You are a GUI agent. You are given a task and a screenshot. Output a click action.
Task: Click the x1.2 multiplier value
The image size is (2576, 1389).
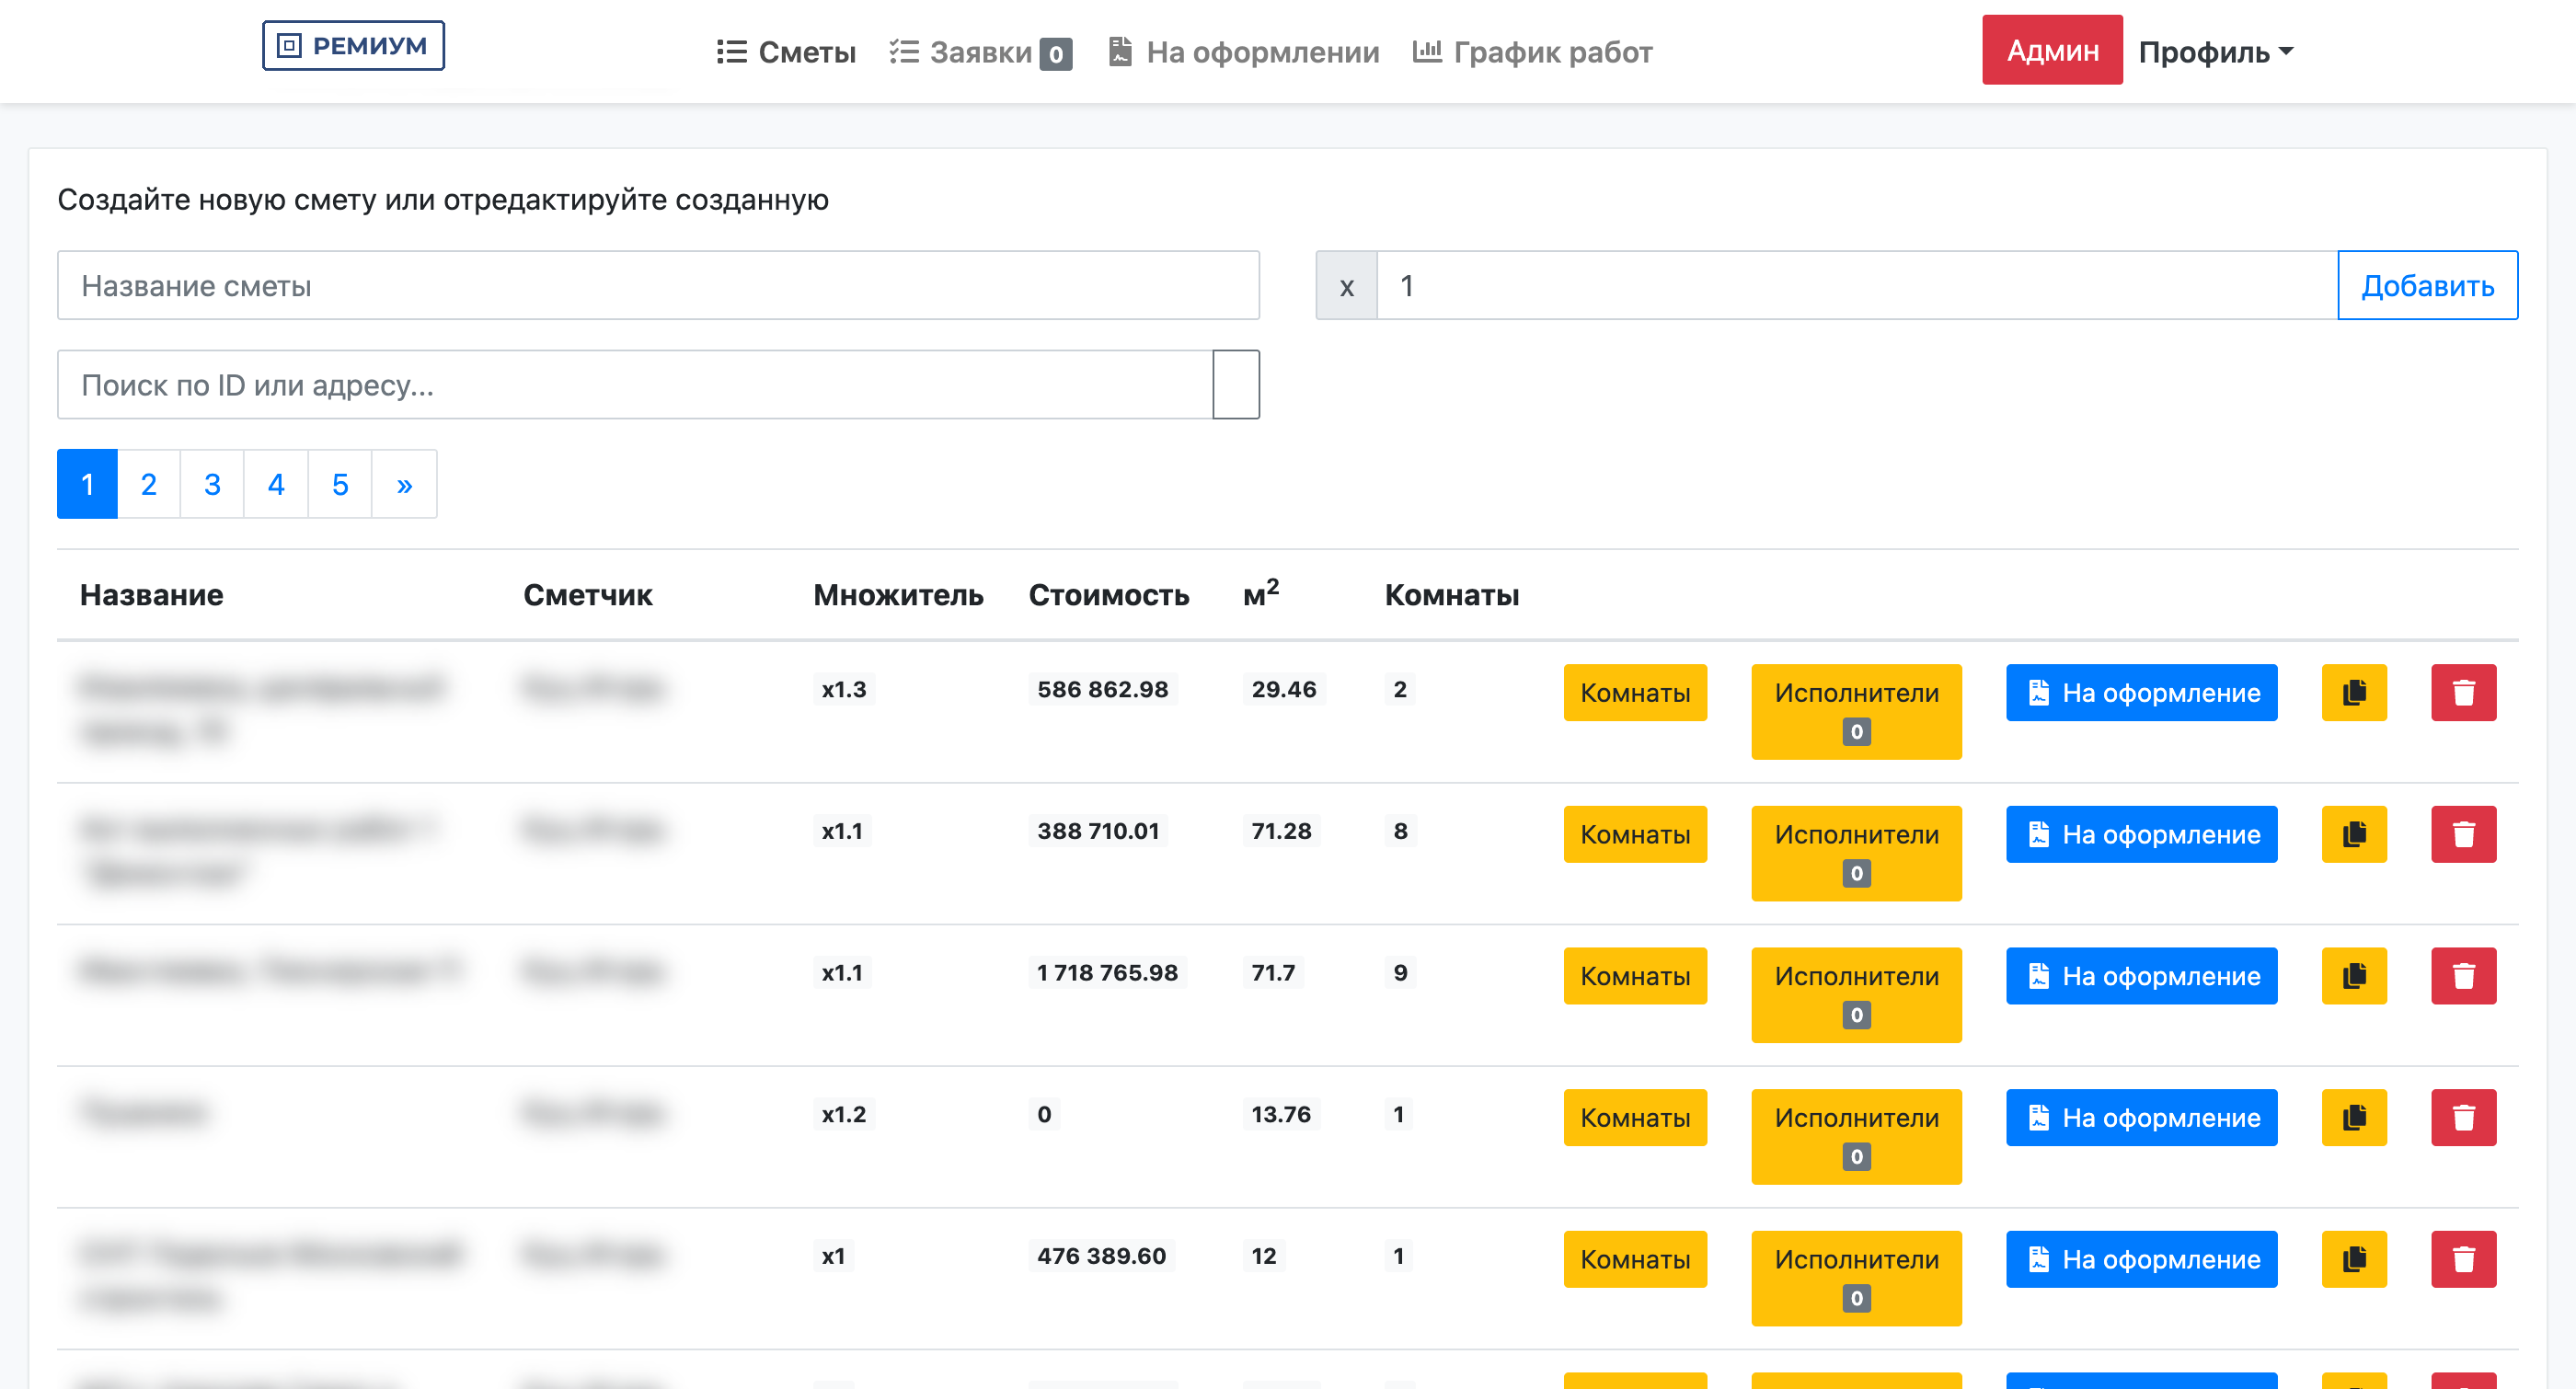point(844,1114)
